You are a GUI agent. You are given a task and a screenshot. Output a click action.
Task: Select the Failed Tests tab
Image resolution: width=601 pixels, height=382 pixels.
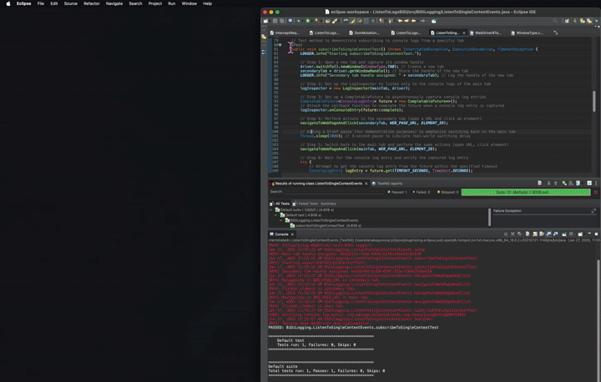[306, 204]
